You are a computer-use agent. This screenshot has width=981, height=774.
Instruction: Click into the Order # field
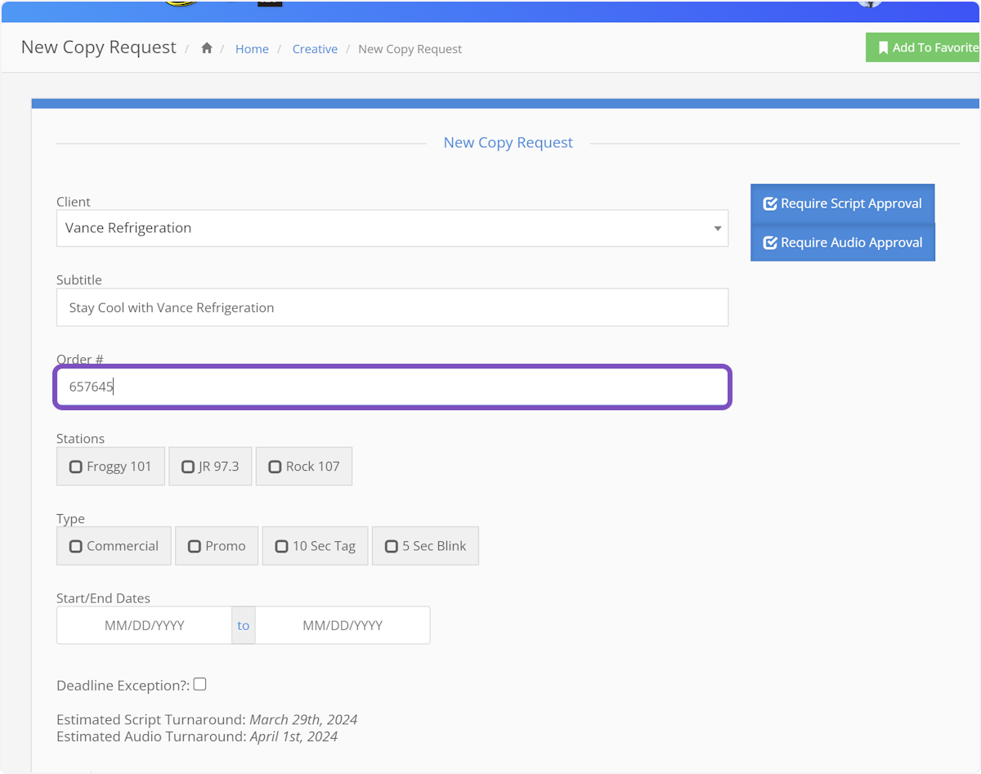click(x=392, y=387)
